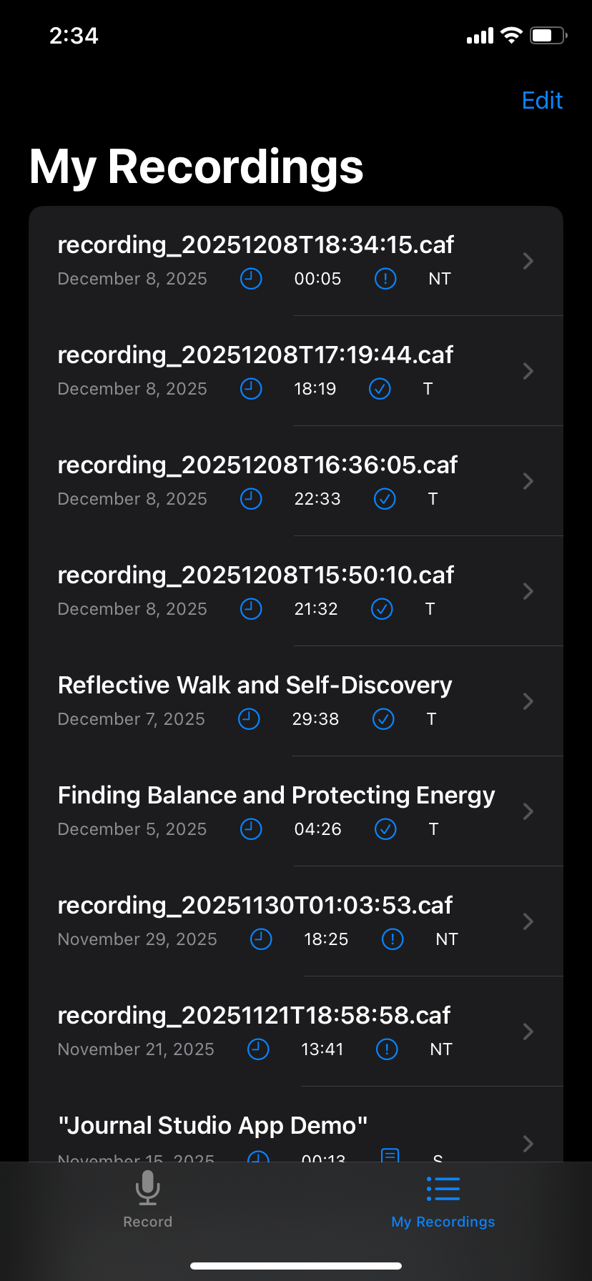
Task: Tap clock icon beside 00:05 duration
Action: (251, 279)
